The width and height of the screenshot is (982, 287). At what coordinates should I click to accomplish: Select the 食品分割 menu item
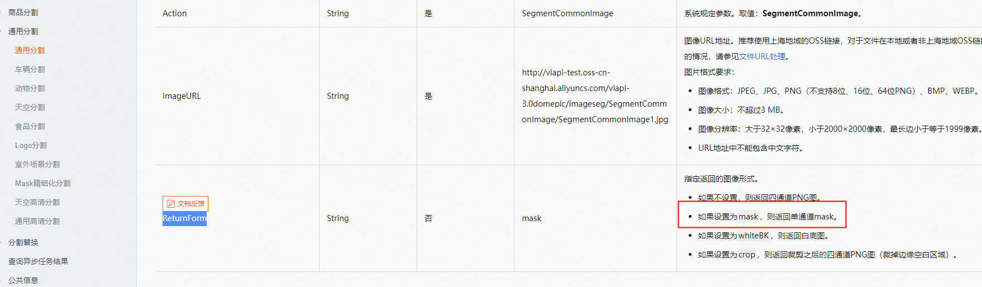tap(30, 126)
